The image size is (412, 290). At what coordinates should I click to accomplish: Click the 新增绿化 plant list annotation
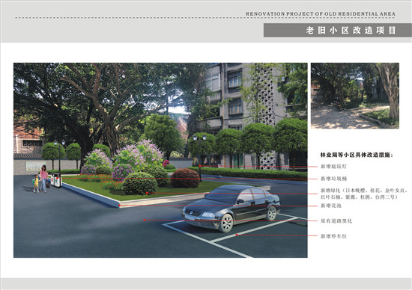point(364,194)
